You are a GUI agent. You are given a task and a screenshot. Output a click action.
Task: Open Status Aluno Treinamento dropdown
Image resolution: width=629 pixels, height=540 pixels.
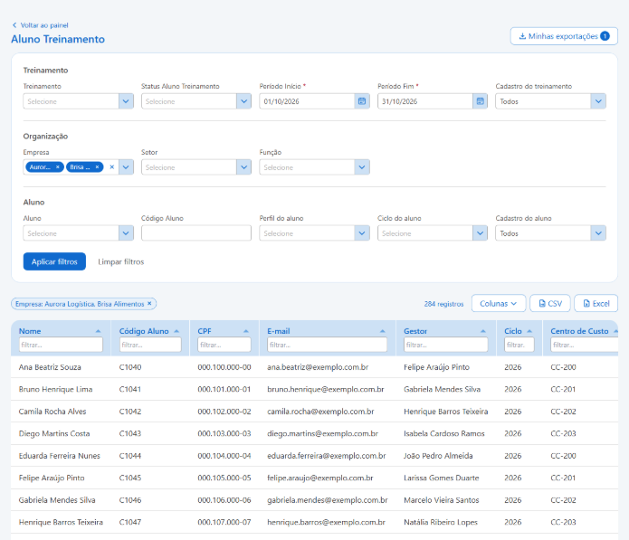243,101
